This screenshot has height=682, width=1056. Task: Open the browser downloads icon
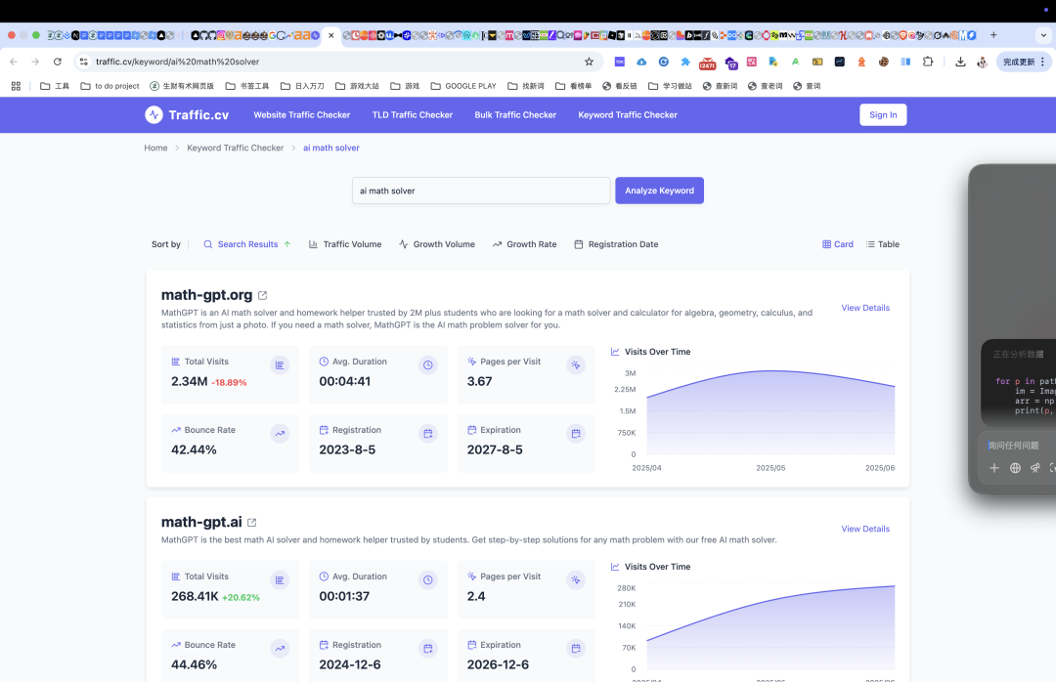tap(960, 62)
